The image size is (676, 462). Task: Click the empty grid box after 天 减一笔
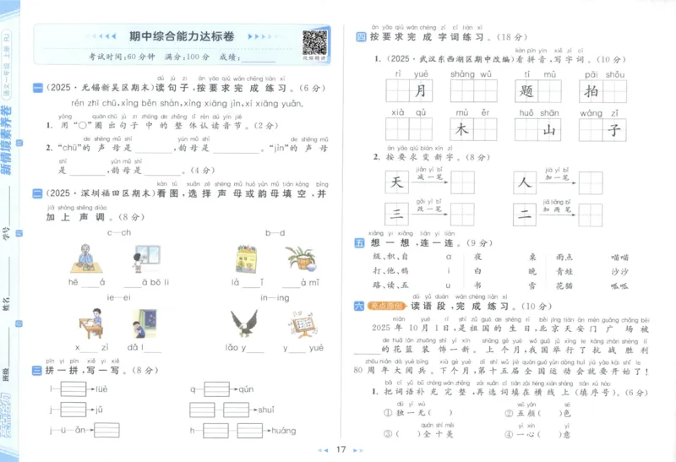coord(462,182)
